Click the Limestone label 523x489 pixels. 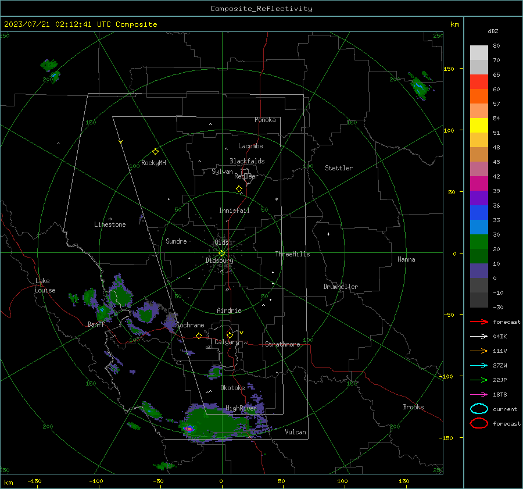(x=110, y=224)
